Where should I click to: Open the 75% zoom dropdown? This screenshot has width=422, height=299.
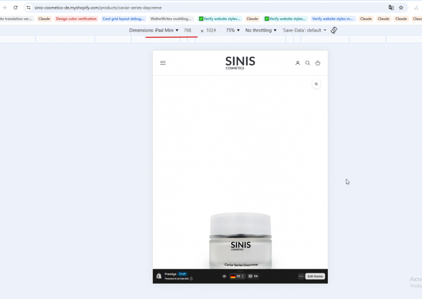(233, 30)
